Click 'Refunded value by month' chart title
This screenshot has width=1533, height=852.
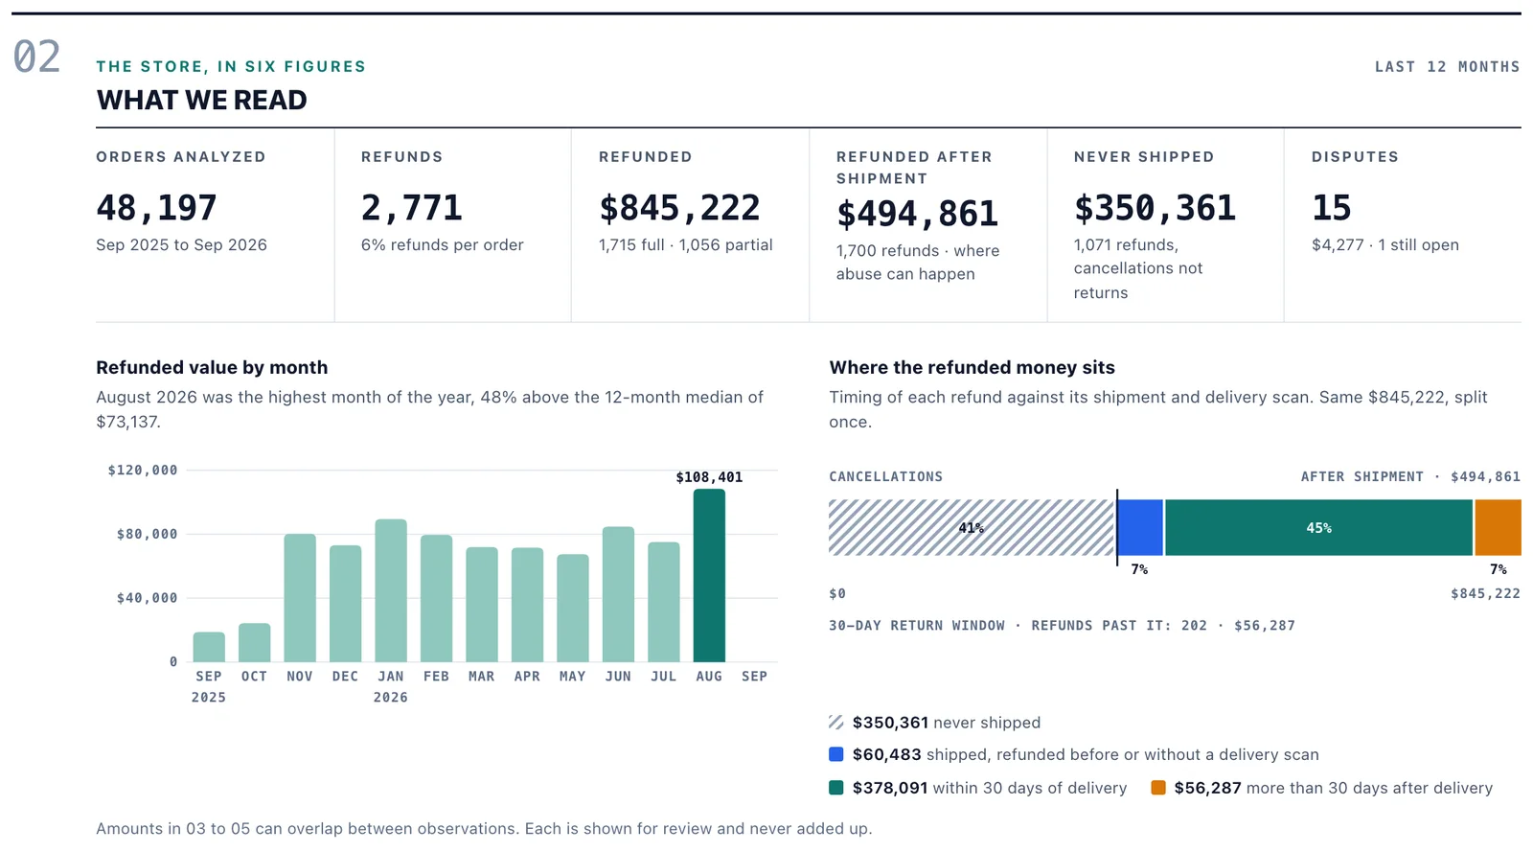[x=212, y=367]
